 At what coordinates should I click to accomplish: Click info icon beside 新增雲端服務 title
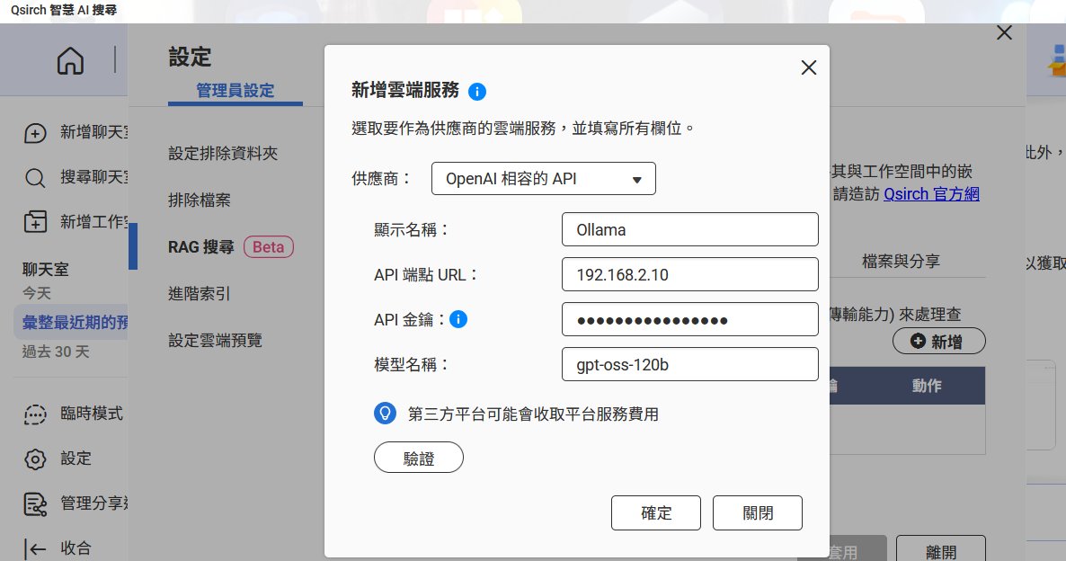click(x=477, y=91)
